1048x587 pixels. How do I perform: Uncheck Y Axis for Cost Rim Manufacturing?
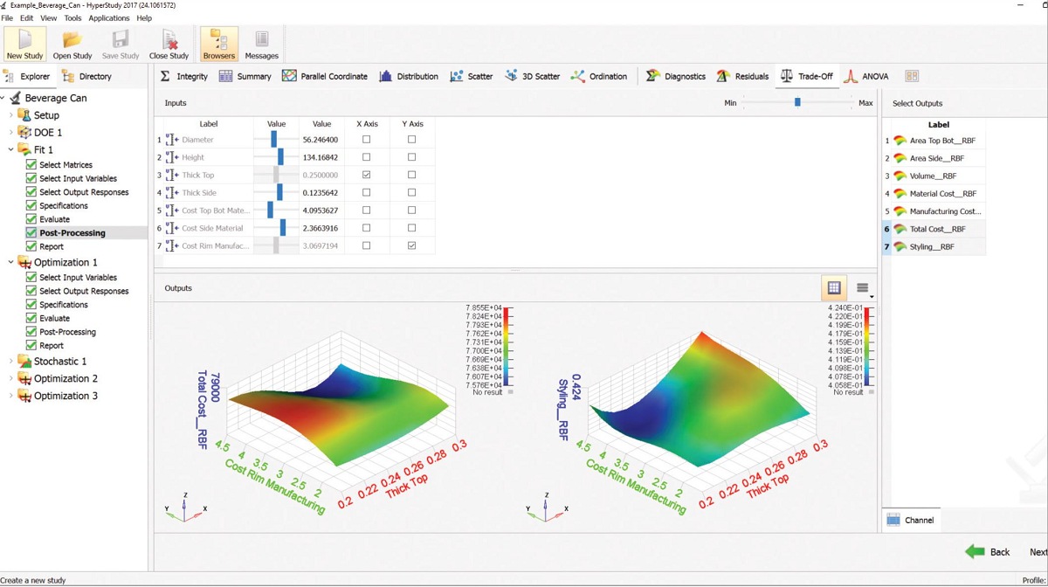click(411, 245)
